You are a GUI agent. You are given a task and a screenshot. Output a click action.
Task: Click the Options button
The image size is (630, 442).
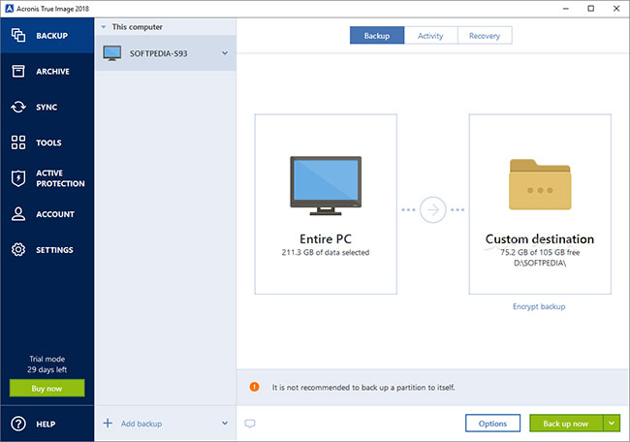(492, 424)
